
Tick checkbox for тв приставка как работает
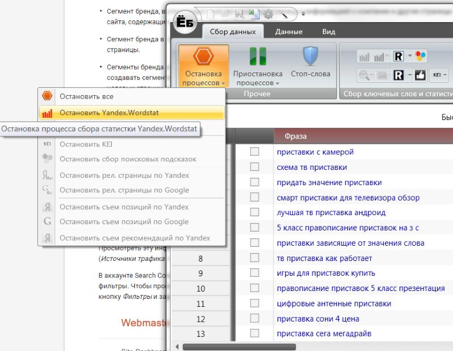(x=254, y=258)
